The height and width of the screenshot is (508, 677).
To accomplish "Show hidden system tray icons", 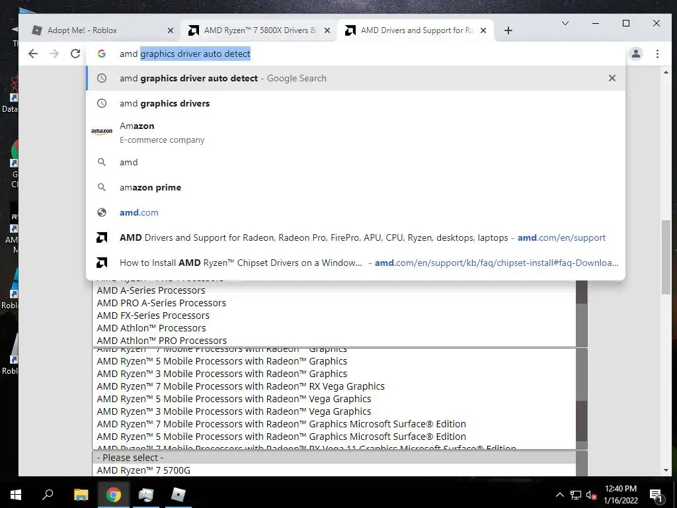I will tap(559, 495).
